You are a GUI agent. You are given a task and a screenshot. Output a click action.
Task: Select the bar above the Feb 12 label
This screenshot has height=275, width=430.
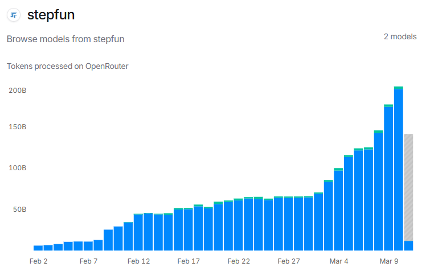click(138, 232)
